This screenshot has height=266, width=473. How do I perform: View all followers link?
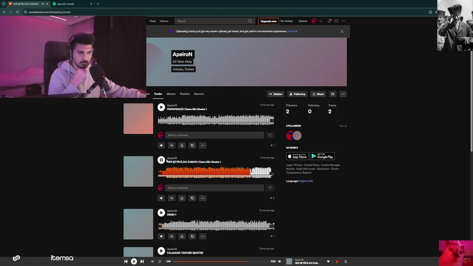[x=343, y=126]
